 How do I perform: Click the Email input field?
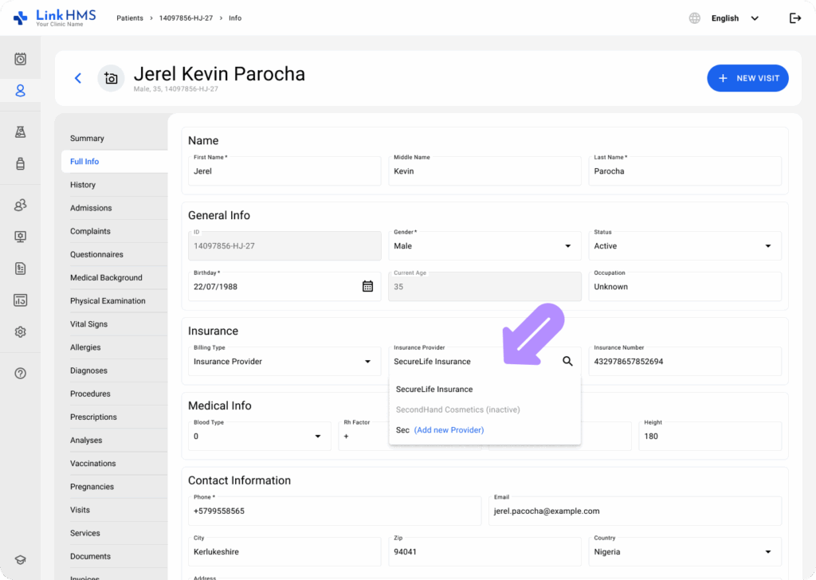(634, 511)
